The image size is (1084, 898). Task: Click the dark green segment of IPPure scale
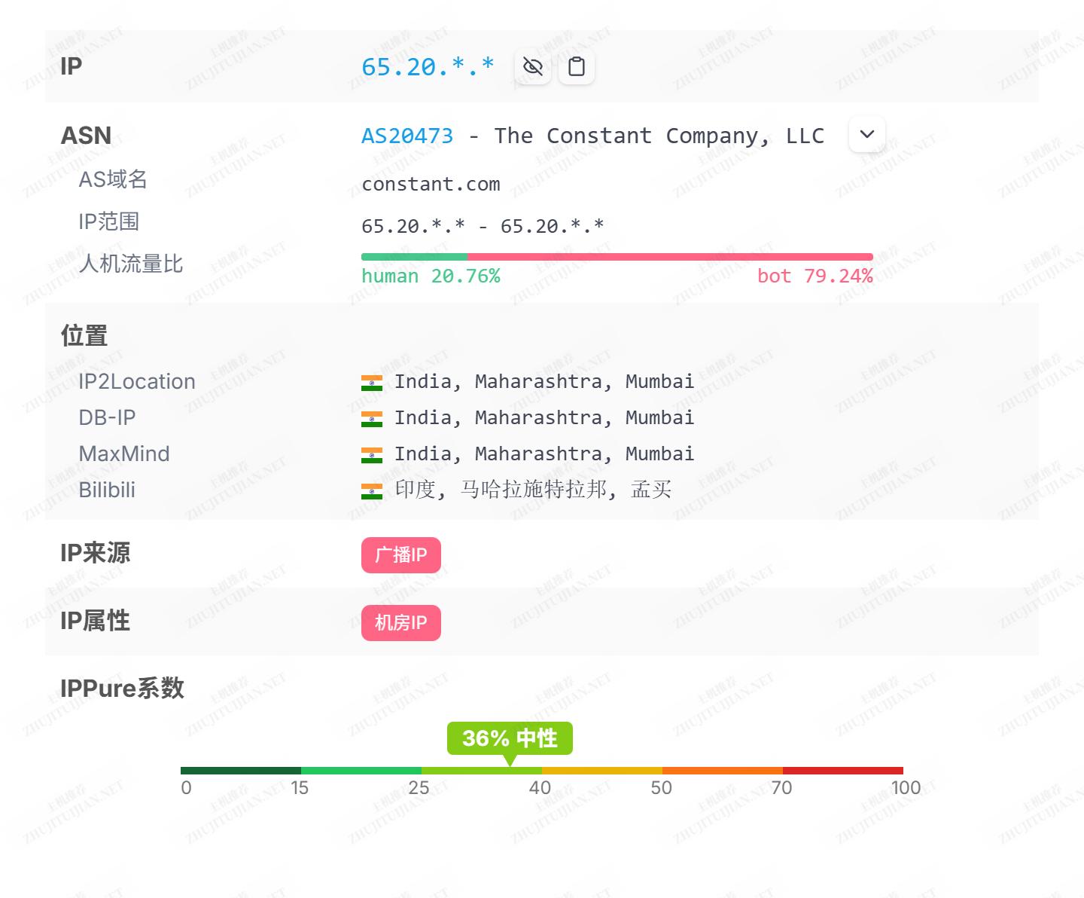pos(241,771)
